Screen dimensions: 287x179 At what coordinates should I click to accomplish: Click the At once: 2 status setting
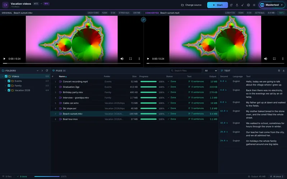click(x=276, y=176)
